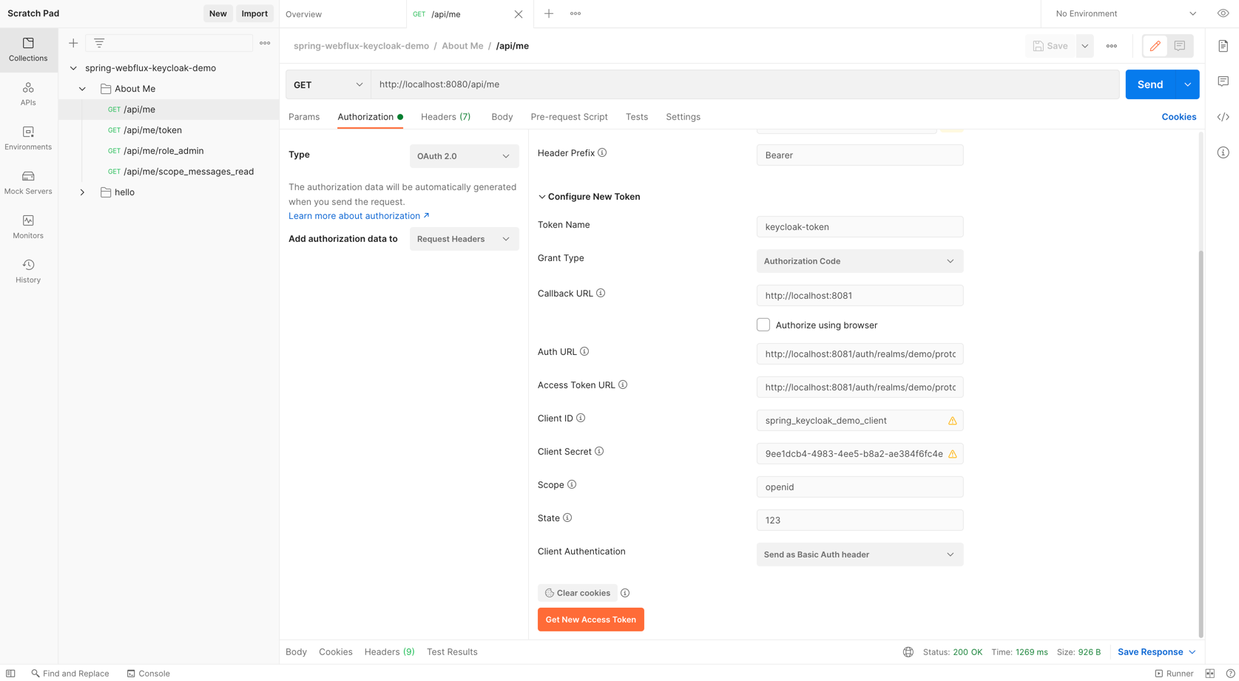Image resolution: width=1239 pixels, height=681 pixels.
Task: Open the Client Authentication dropdown
Action: pos(860,555)
